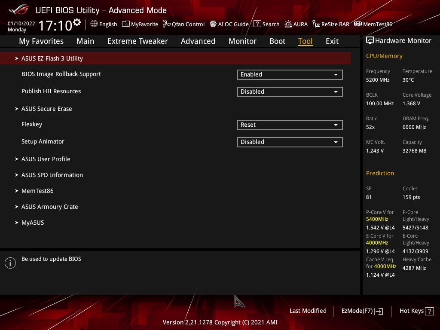440x330 pixels.
Task: Open Setup Animator dropdown
Action: pyautogui.click(x=290, y=142)
